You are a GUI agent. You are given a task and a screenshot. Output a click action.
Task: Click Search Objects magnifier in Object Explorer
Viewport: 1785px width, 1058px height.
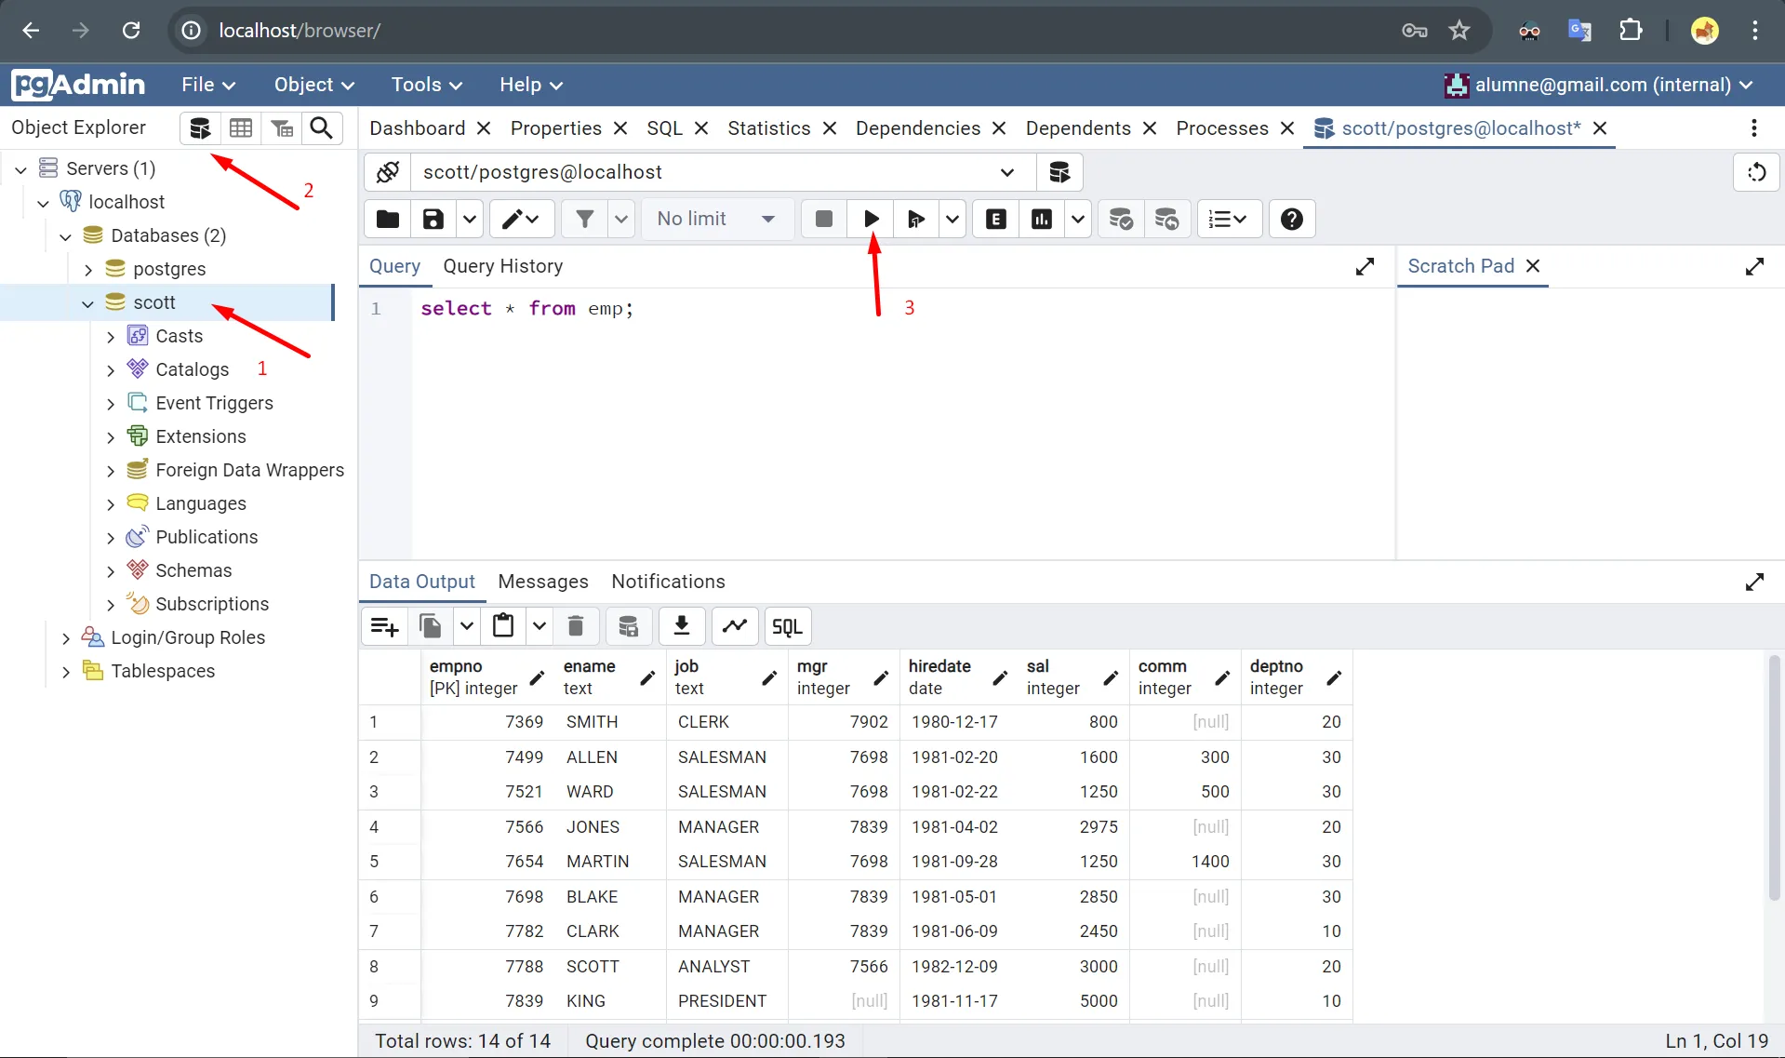point(322,128)
